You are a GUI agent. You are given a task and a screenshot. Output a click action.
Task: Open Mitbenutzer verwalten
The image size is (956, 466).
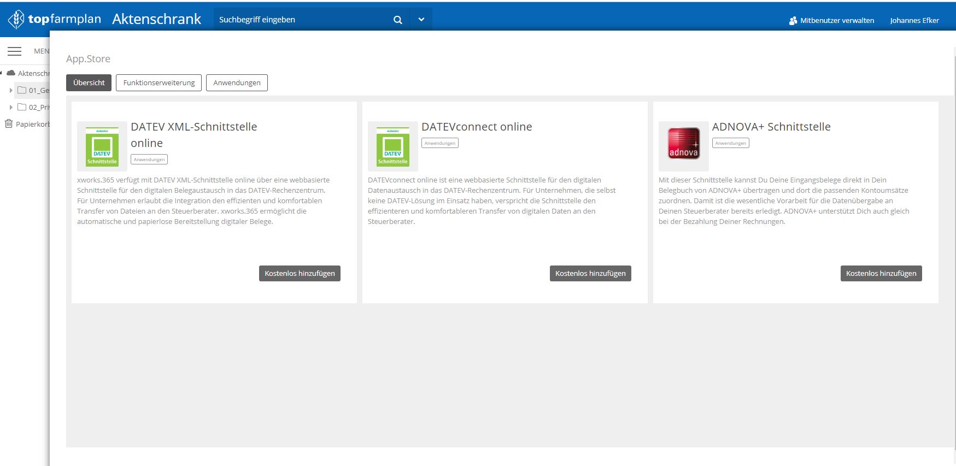pos(831,21)
